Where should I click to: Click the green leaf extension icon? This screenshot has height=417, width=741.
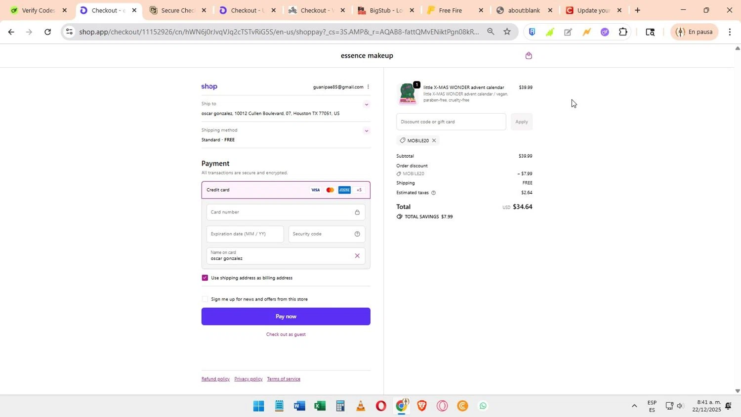[x=550, y=32]
